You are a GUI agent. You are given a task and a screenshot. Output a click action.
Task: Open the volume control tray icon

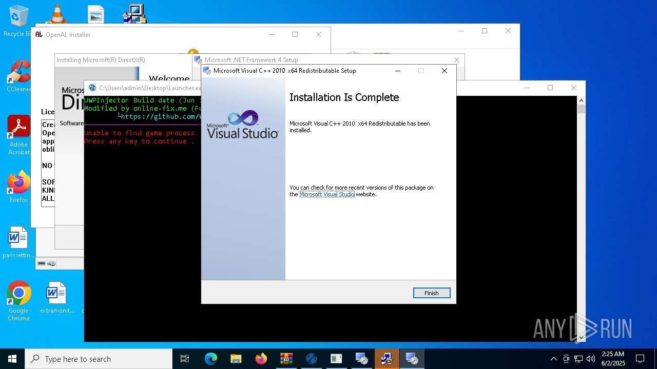pyautogui.click(x=591, y=359)
